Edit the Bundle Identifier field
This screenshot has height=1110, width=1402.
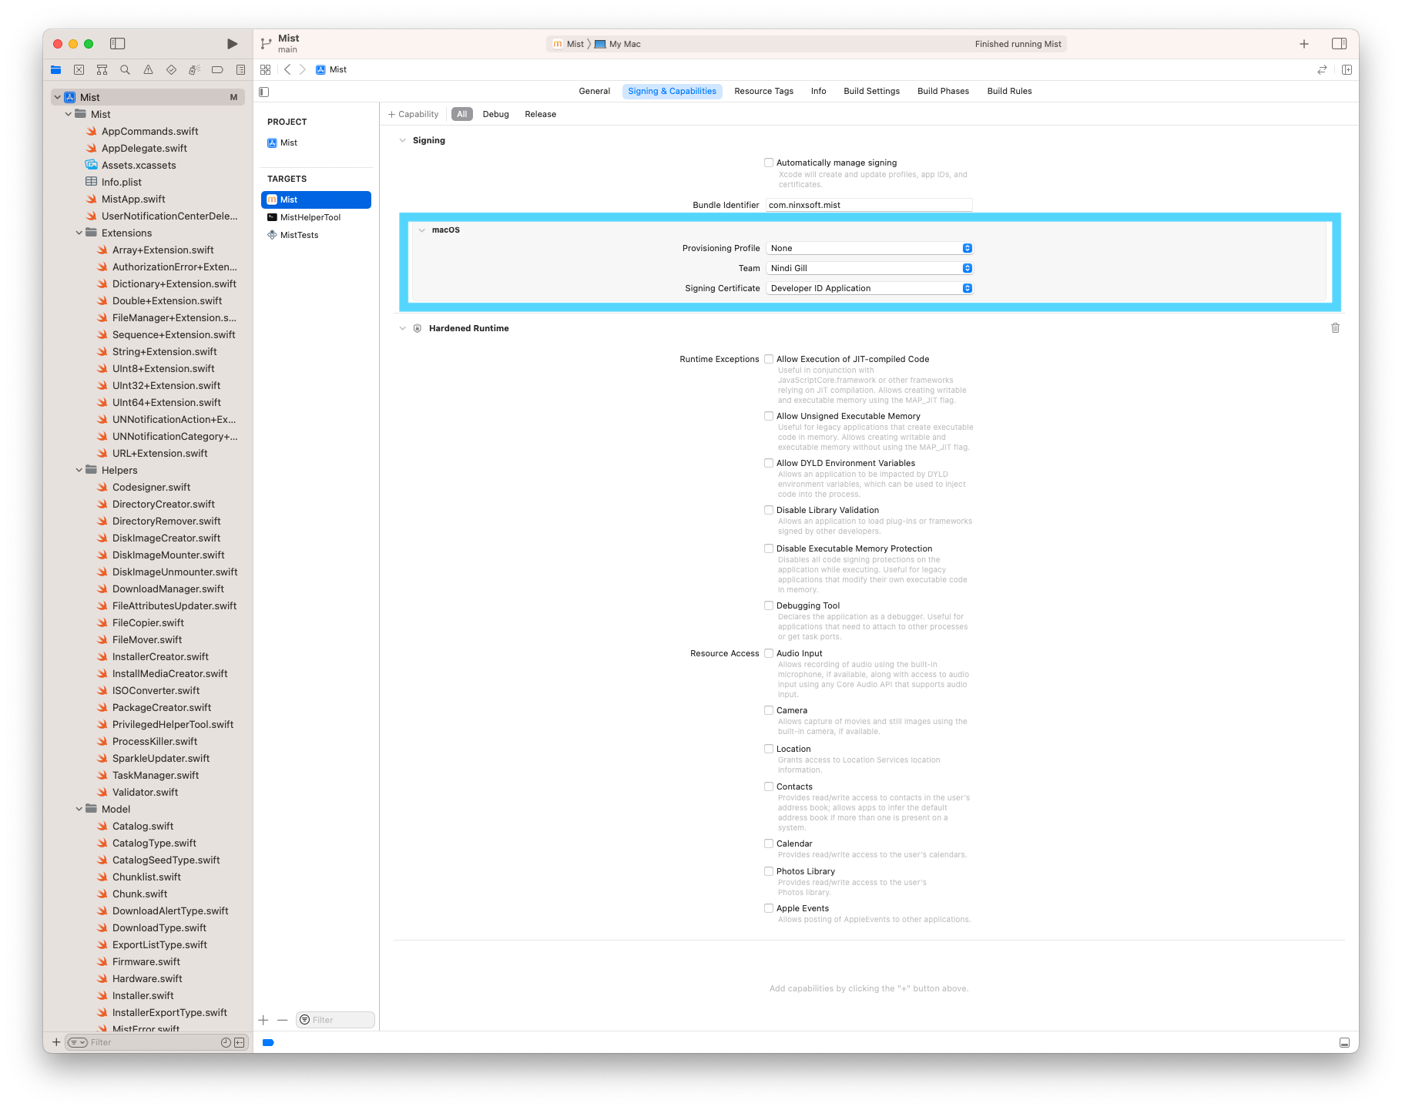[869, 205]
